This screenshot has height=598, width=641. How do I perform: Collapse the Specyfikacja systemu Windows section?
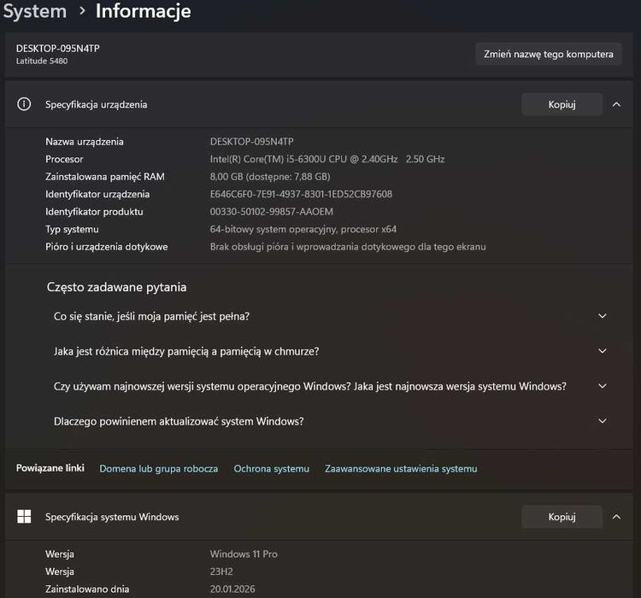[616, 517]
